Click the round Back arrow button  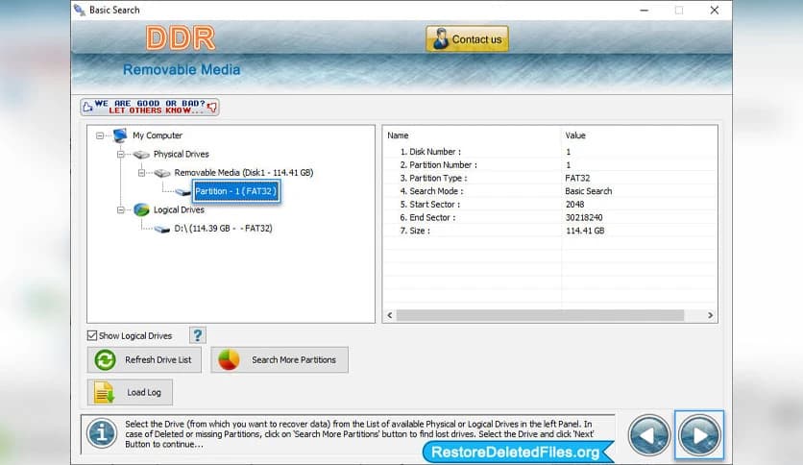click(649, 436)
